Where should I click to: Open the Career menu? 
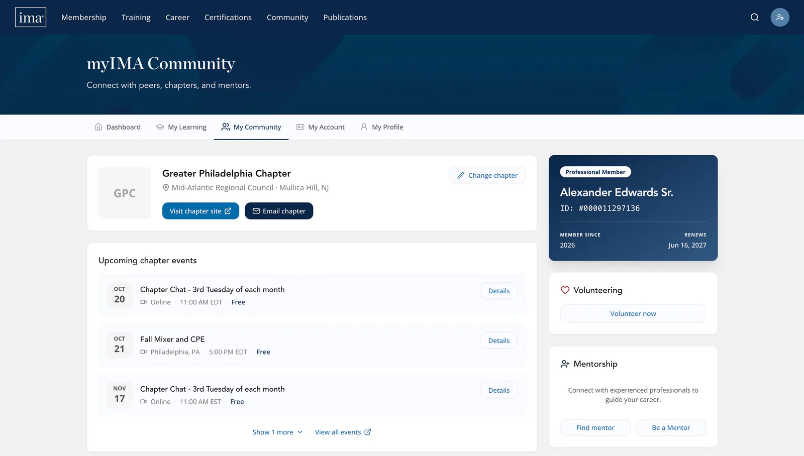[177, 18]
